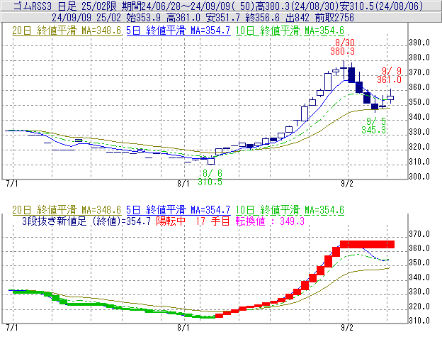This screenshot has width=442, height=337.
Task: Click the 5日 終値平滑 MA=354.7 legend in upper chart
Action: coord(178,31)
